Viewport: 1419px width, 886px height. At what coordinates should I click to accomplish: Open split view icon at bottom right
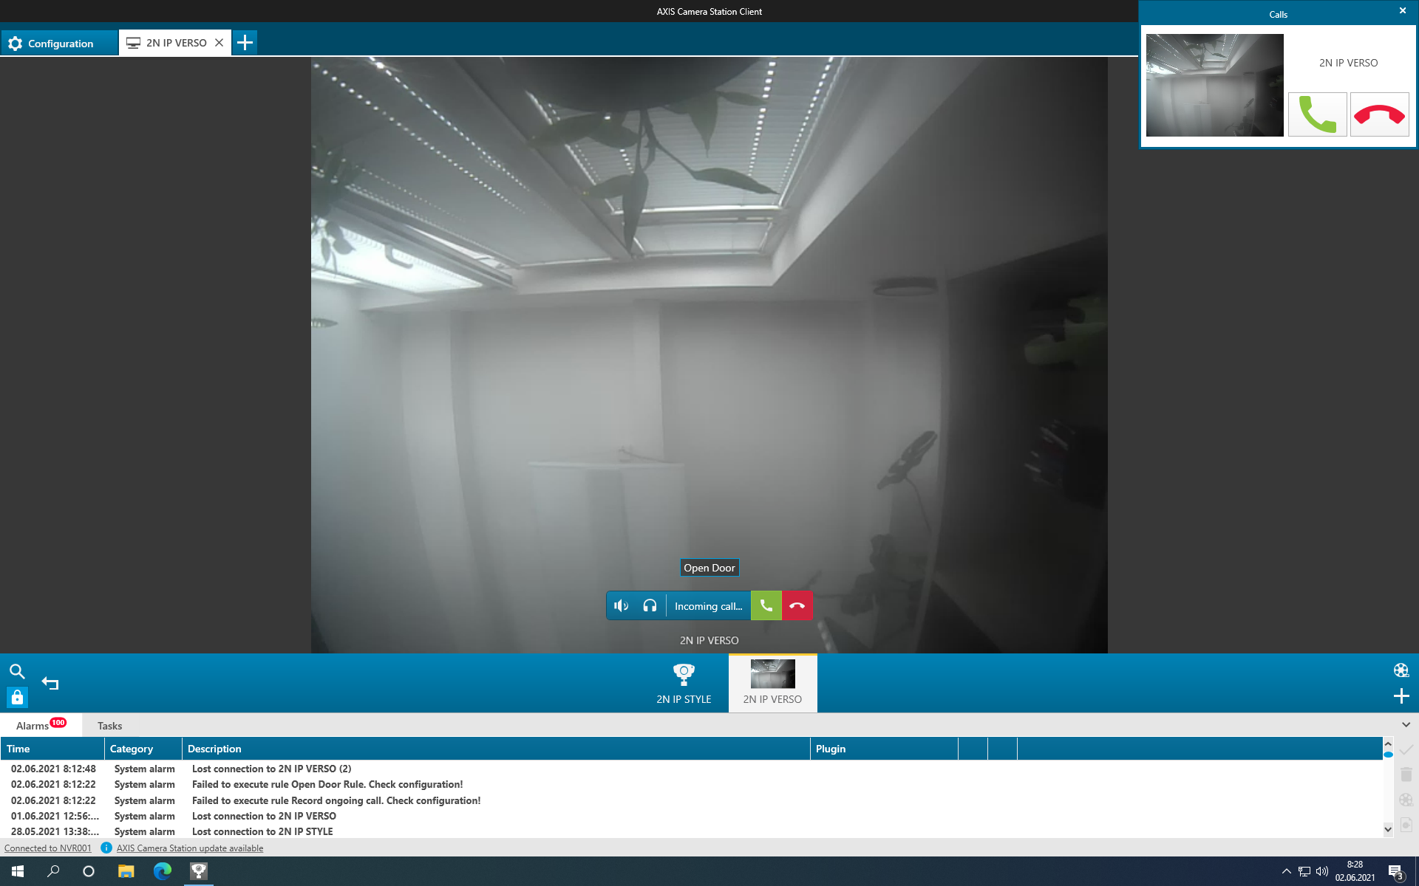pyautogui.click(x=1401, y=670)
